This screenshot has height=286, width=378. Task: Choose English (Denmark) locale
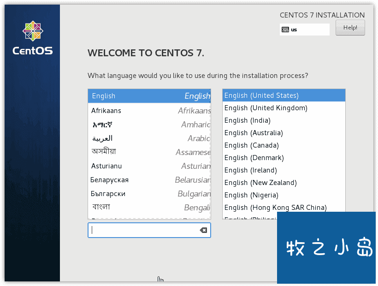click(x=284, y=158)
